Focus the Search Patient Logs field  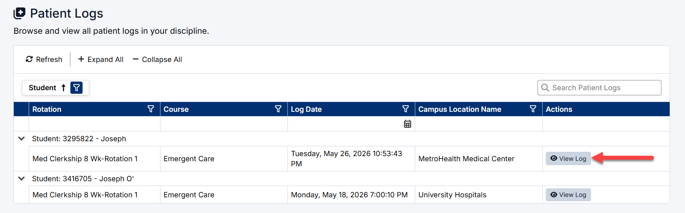(x=599, y=87)
